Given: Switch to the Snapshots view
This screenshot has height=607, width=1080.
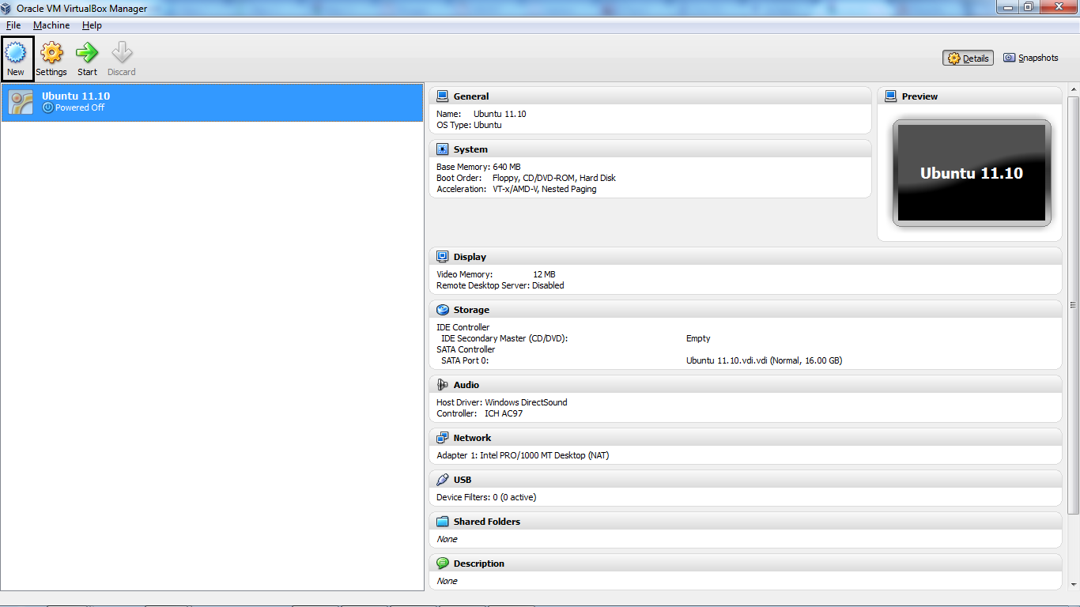Looking at the screenshot, I should 1031,58.
